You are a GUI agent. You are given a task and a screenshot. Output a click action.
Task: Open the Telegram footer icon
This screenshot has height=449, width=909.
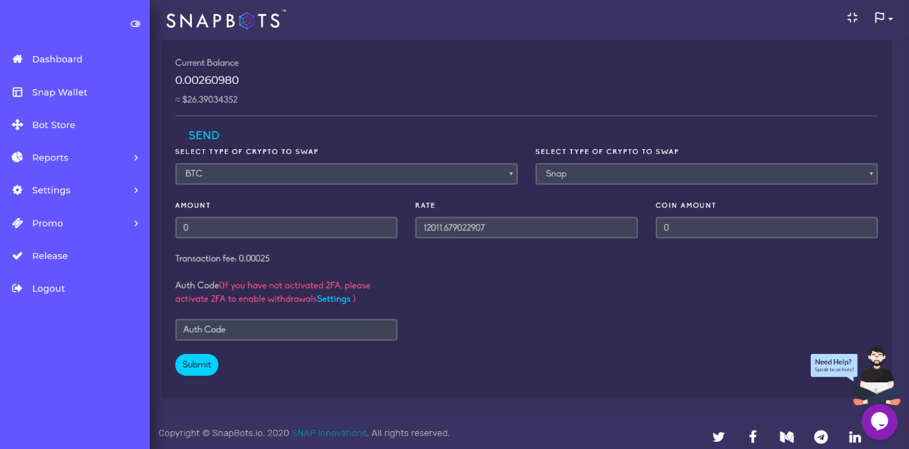pos(821,436)
